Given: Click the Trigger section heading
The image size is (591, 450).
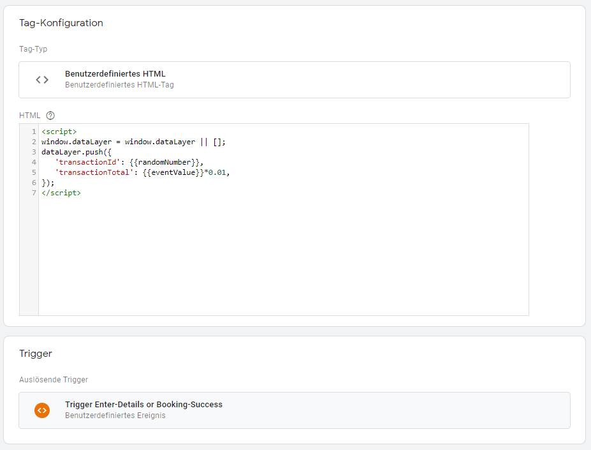Looking at the screenshot, I should tap(36, 354).
